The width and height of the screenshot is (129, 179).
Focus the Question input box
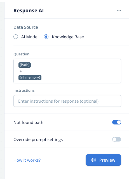67,71
